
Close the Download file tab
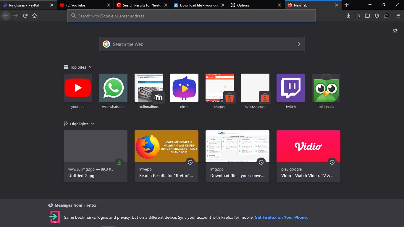222,5
